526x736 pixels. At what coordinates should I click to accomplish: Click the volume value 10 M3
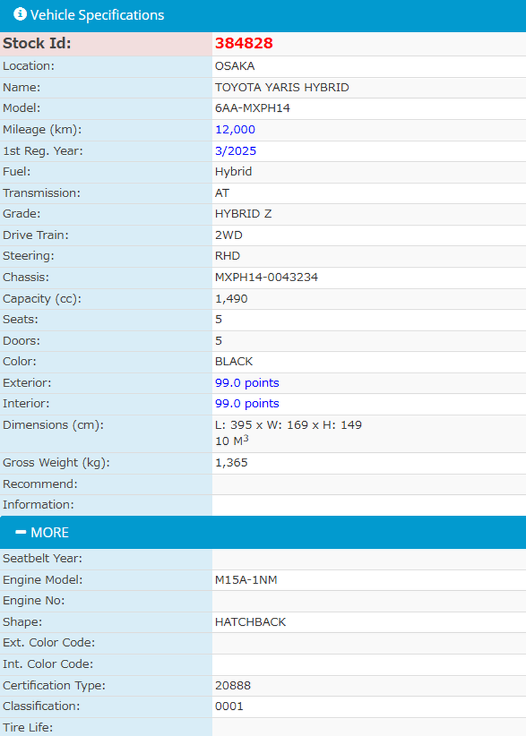231,440
